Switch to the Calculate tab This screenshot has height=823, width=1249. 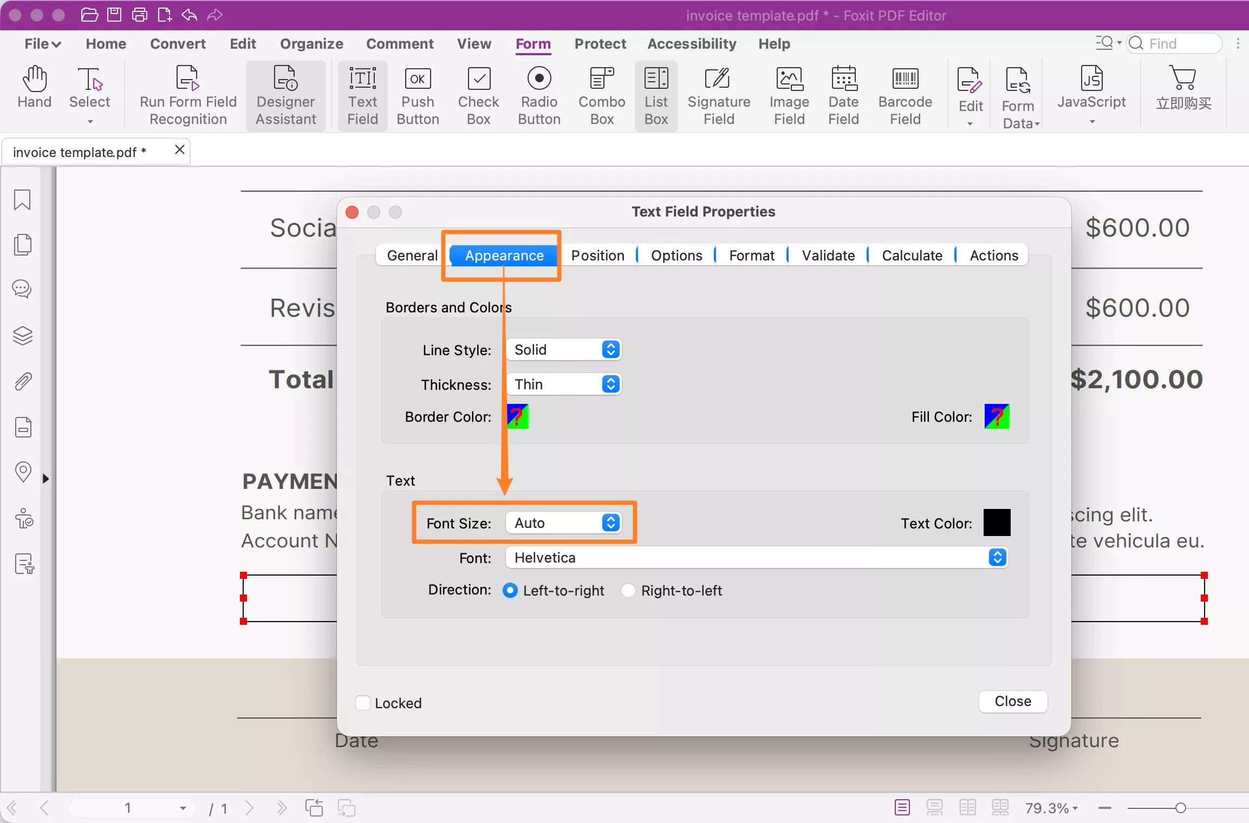coord(912,256)
